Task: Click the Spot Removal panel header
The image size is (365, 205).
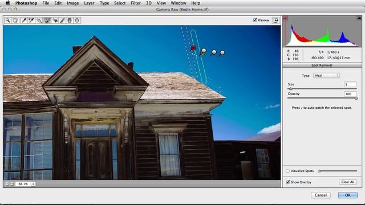Action: pos(322,65)
